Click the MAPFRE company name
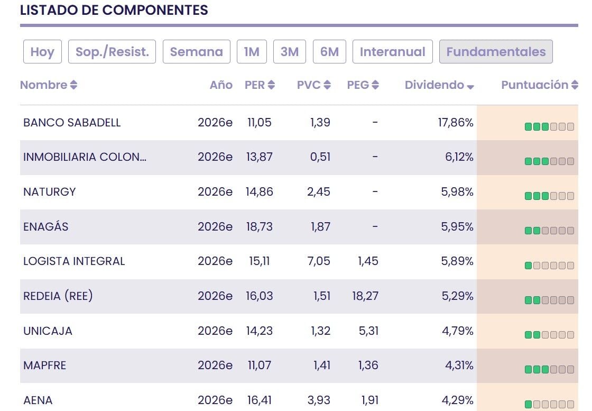592x411 pixels. click(44, 366)
